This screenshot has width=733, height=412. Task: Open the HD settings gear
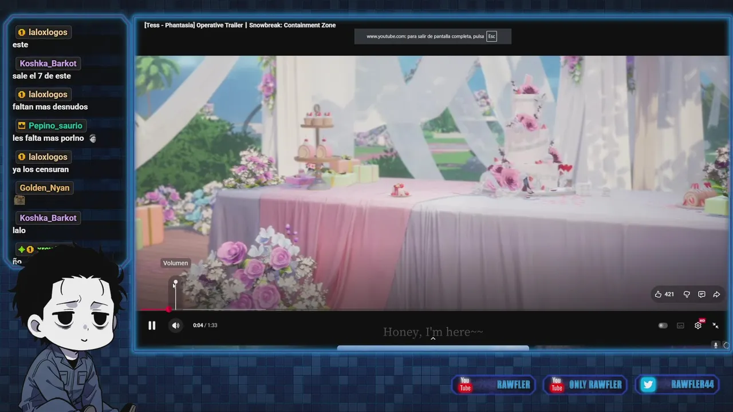[698, 325]
